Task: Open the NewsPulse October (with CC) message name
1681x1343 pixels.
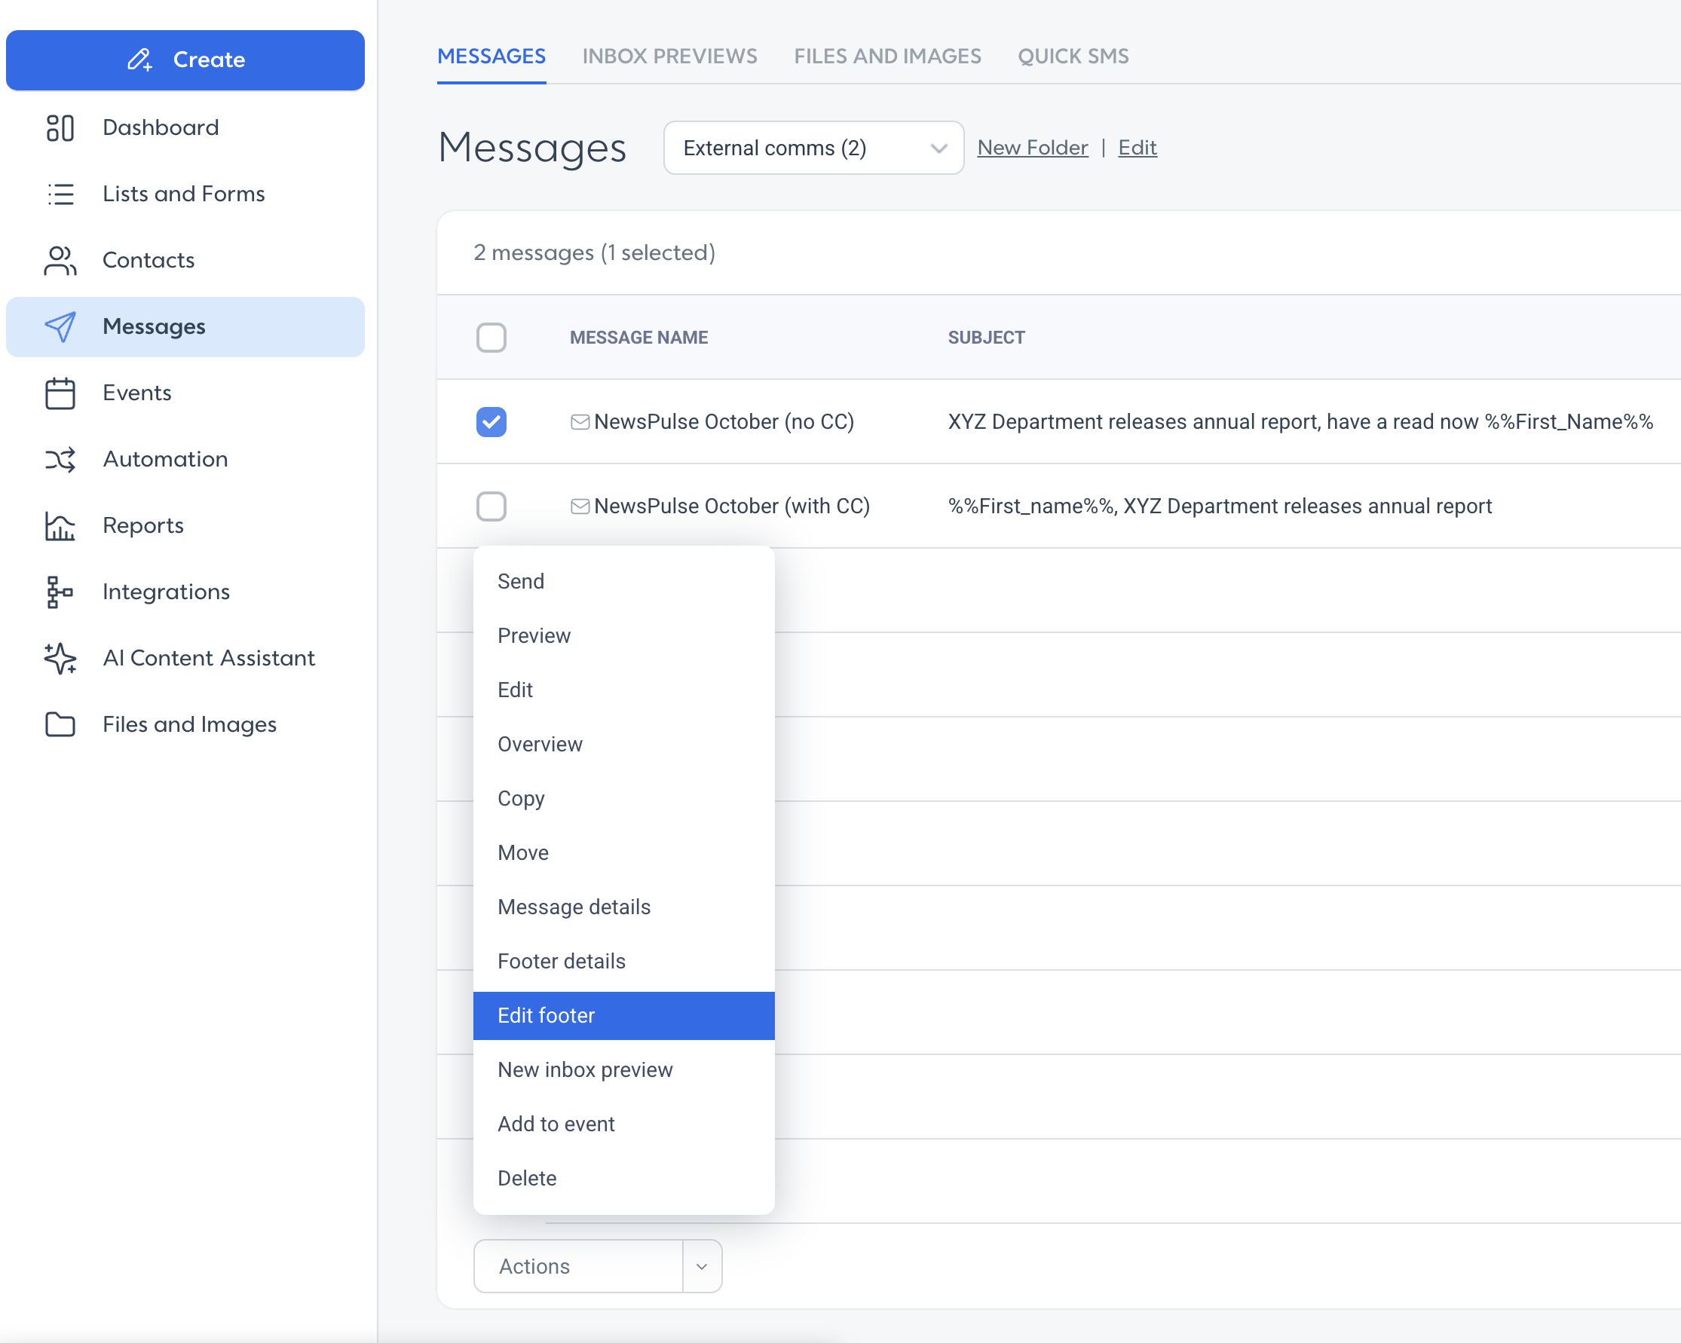Action: [731, 506]
